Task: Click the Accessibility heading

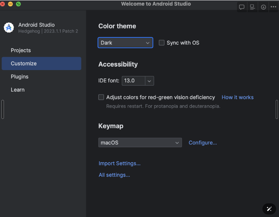Action: click(118, 64)
